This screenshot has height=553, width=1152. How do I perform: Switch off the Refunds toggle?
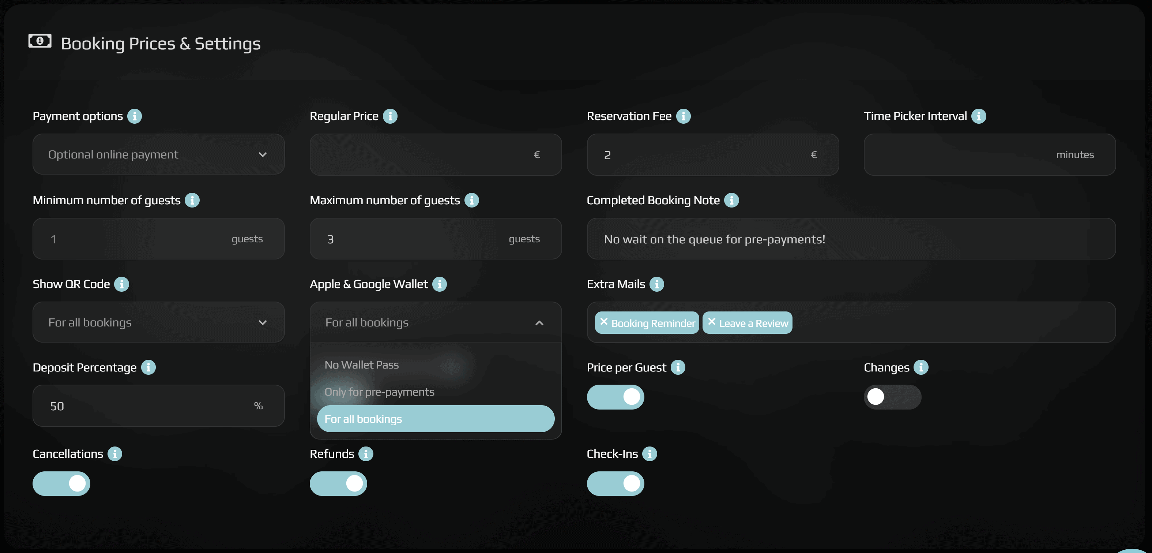pos(338,484)
